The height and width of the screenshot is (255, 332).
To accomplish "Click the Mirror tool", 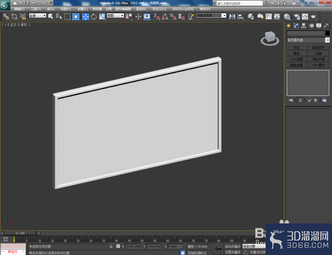I will (x=232, y=17).
